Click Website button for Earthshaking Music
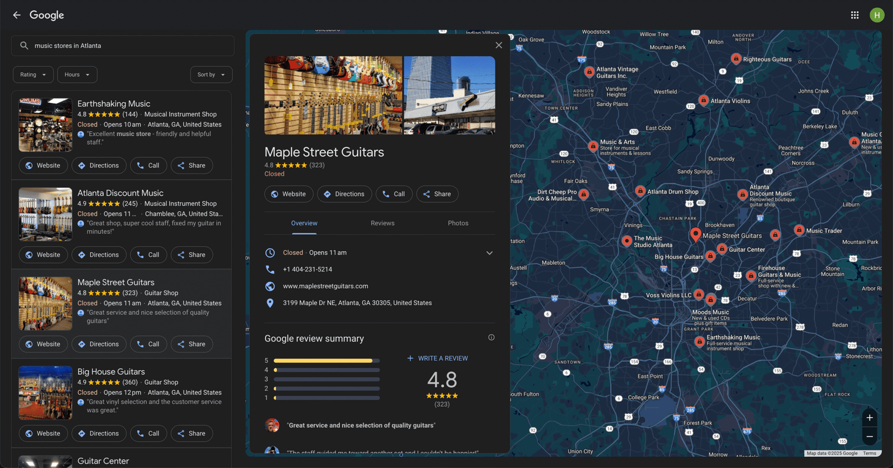The height and width of the screenshot is (468, 893). (x=43, y=165)
